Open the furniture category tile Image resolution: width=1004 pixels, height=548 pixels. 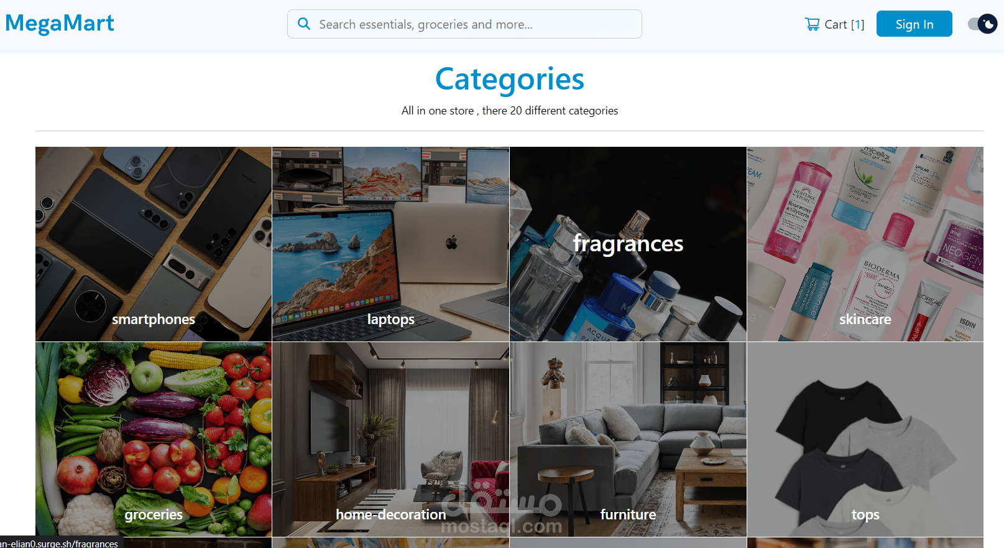click(628, 439)
